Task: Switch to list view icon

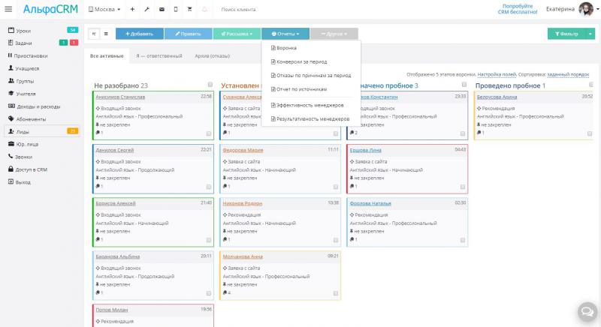Action: click(106, 34)
